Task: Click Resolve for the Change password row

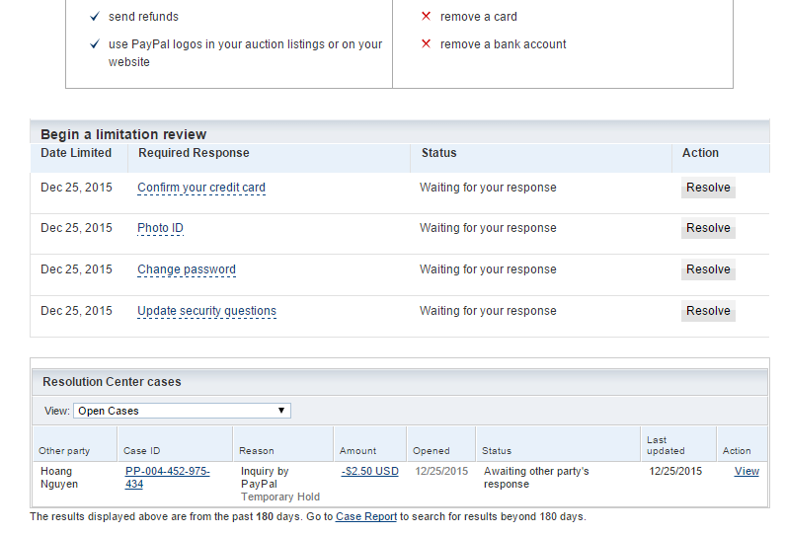Action: click(x=708, y=269)
